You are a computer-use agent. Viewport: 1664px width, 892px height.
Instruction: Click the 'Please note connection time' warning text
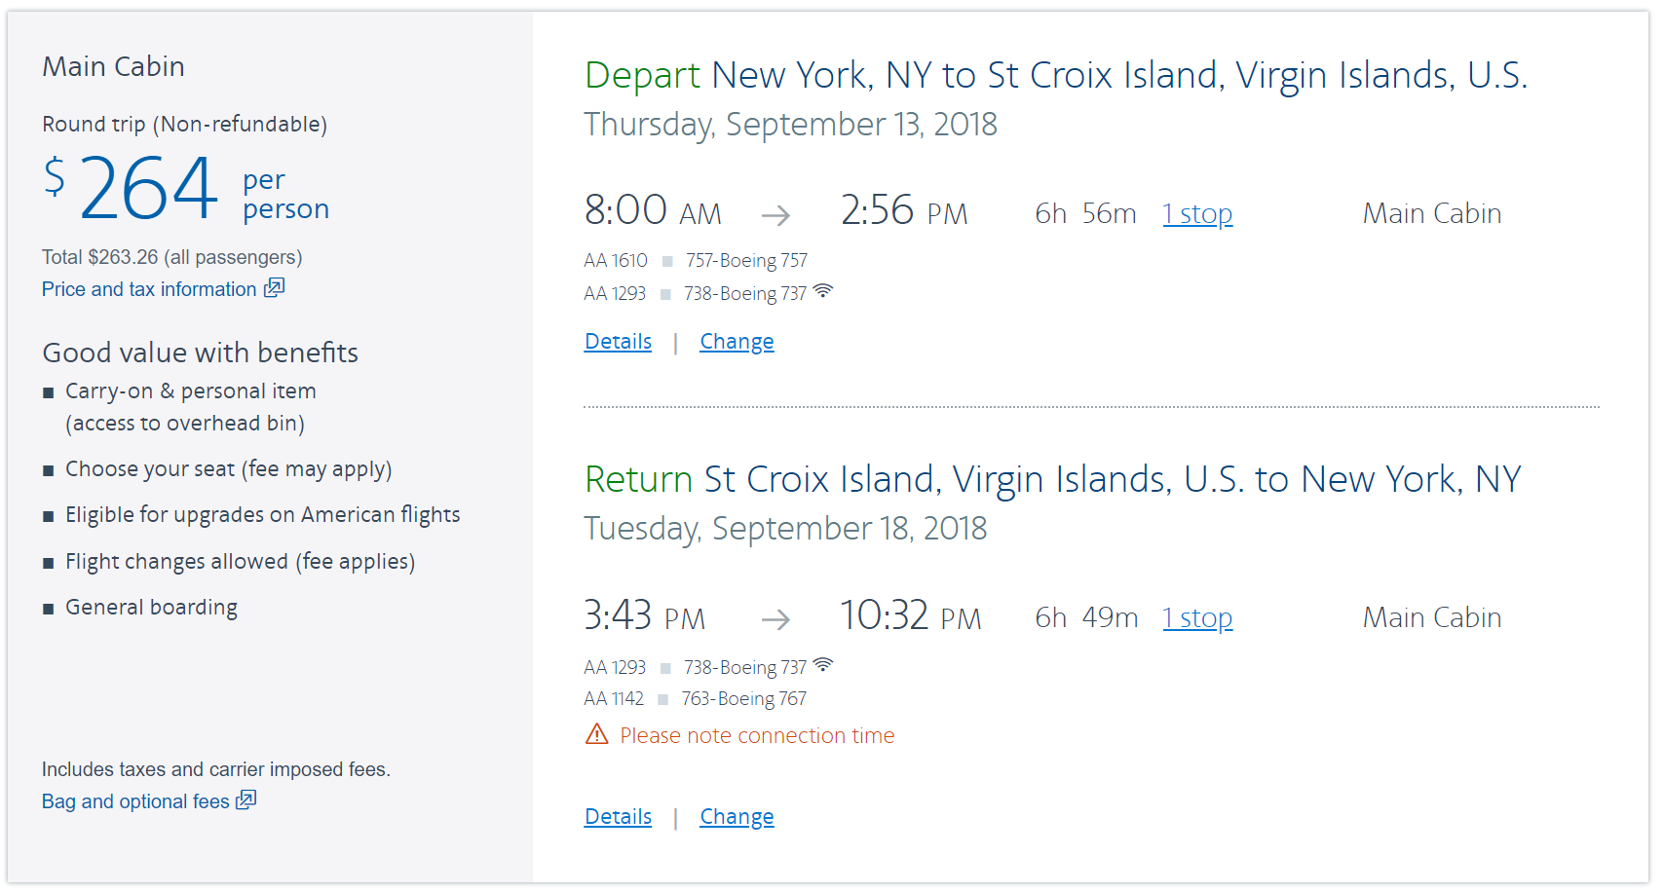point(757,736)
